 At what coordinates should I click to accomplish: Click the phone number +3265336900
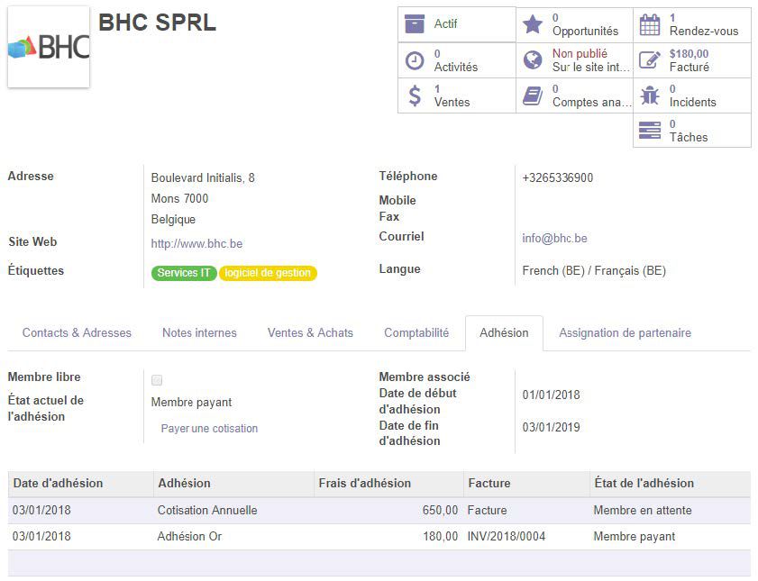(558, 177)
